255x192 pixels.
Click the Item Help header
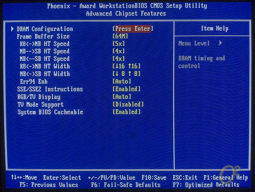pos(215,28)
